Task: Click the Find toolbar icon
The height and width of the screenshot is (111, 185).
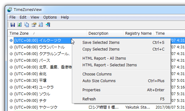Action: [x=41, y=25]
